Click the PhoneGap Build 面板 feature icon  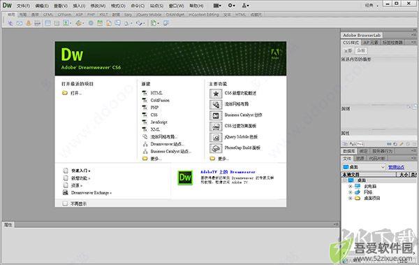[216, 148]
